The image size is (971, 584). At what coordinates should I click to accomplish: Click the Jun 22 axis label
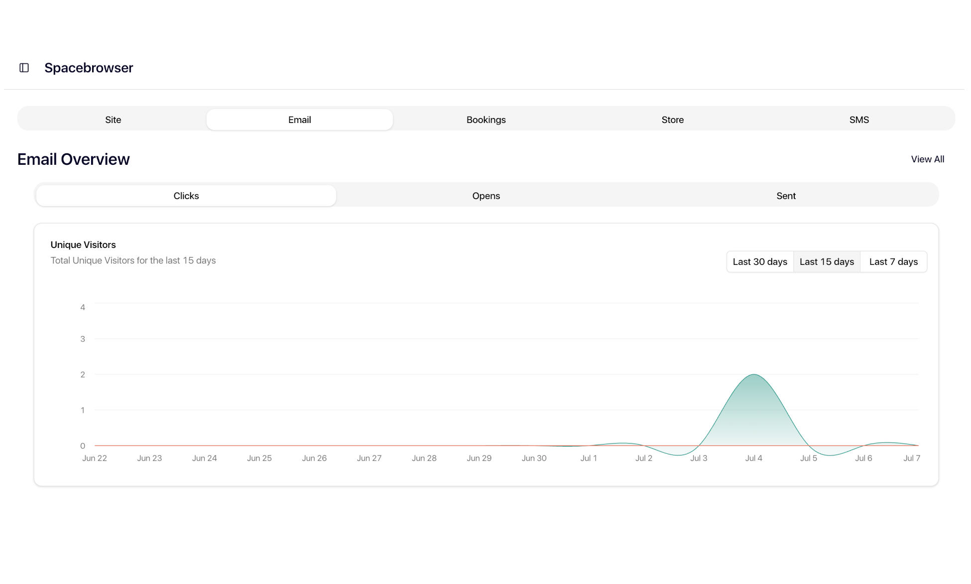coord(95,458)
